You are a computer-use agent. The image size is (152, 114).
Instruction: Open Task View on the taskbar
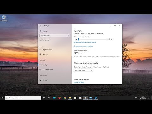point(49,98)
